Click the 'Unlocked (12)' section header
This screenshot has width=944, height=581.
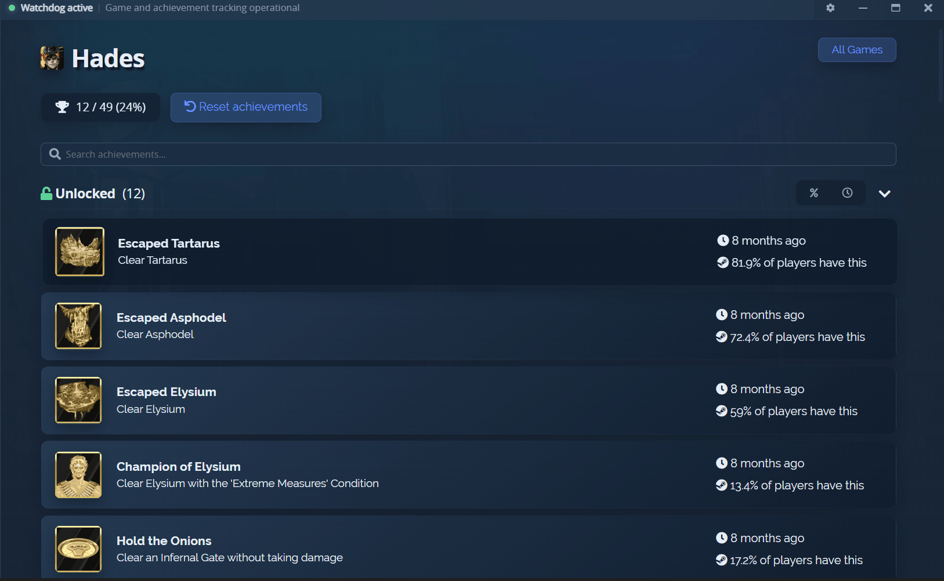(x=93, y=194)
